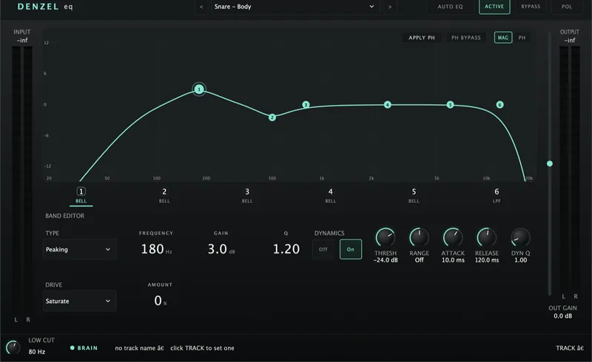The height and width of the screenshot is (362, 592).
Task: Click the gain value 3.0 dB
Action: click(x=221, y=249)
